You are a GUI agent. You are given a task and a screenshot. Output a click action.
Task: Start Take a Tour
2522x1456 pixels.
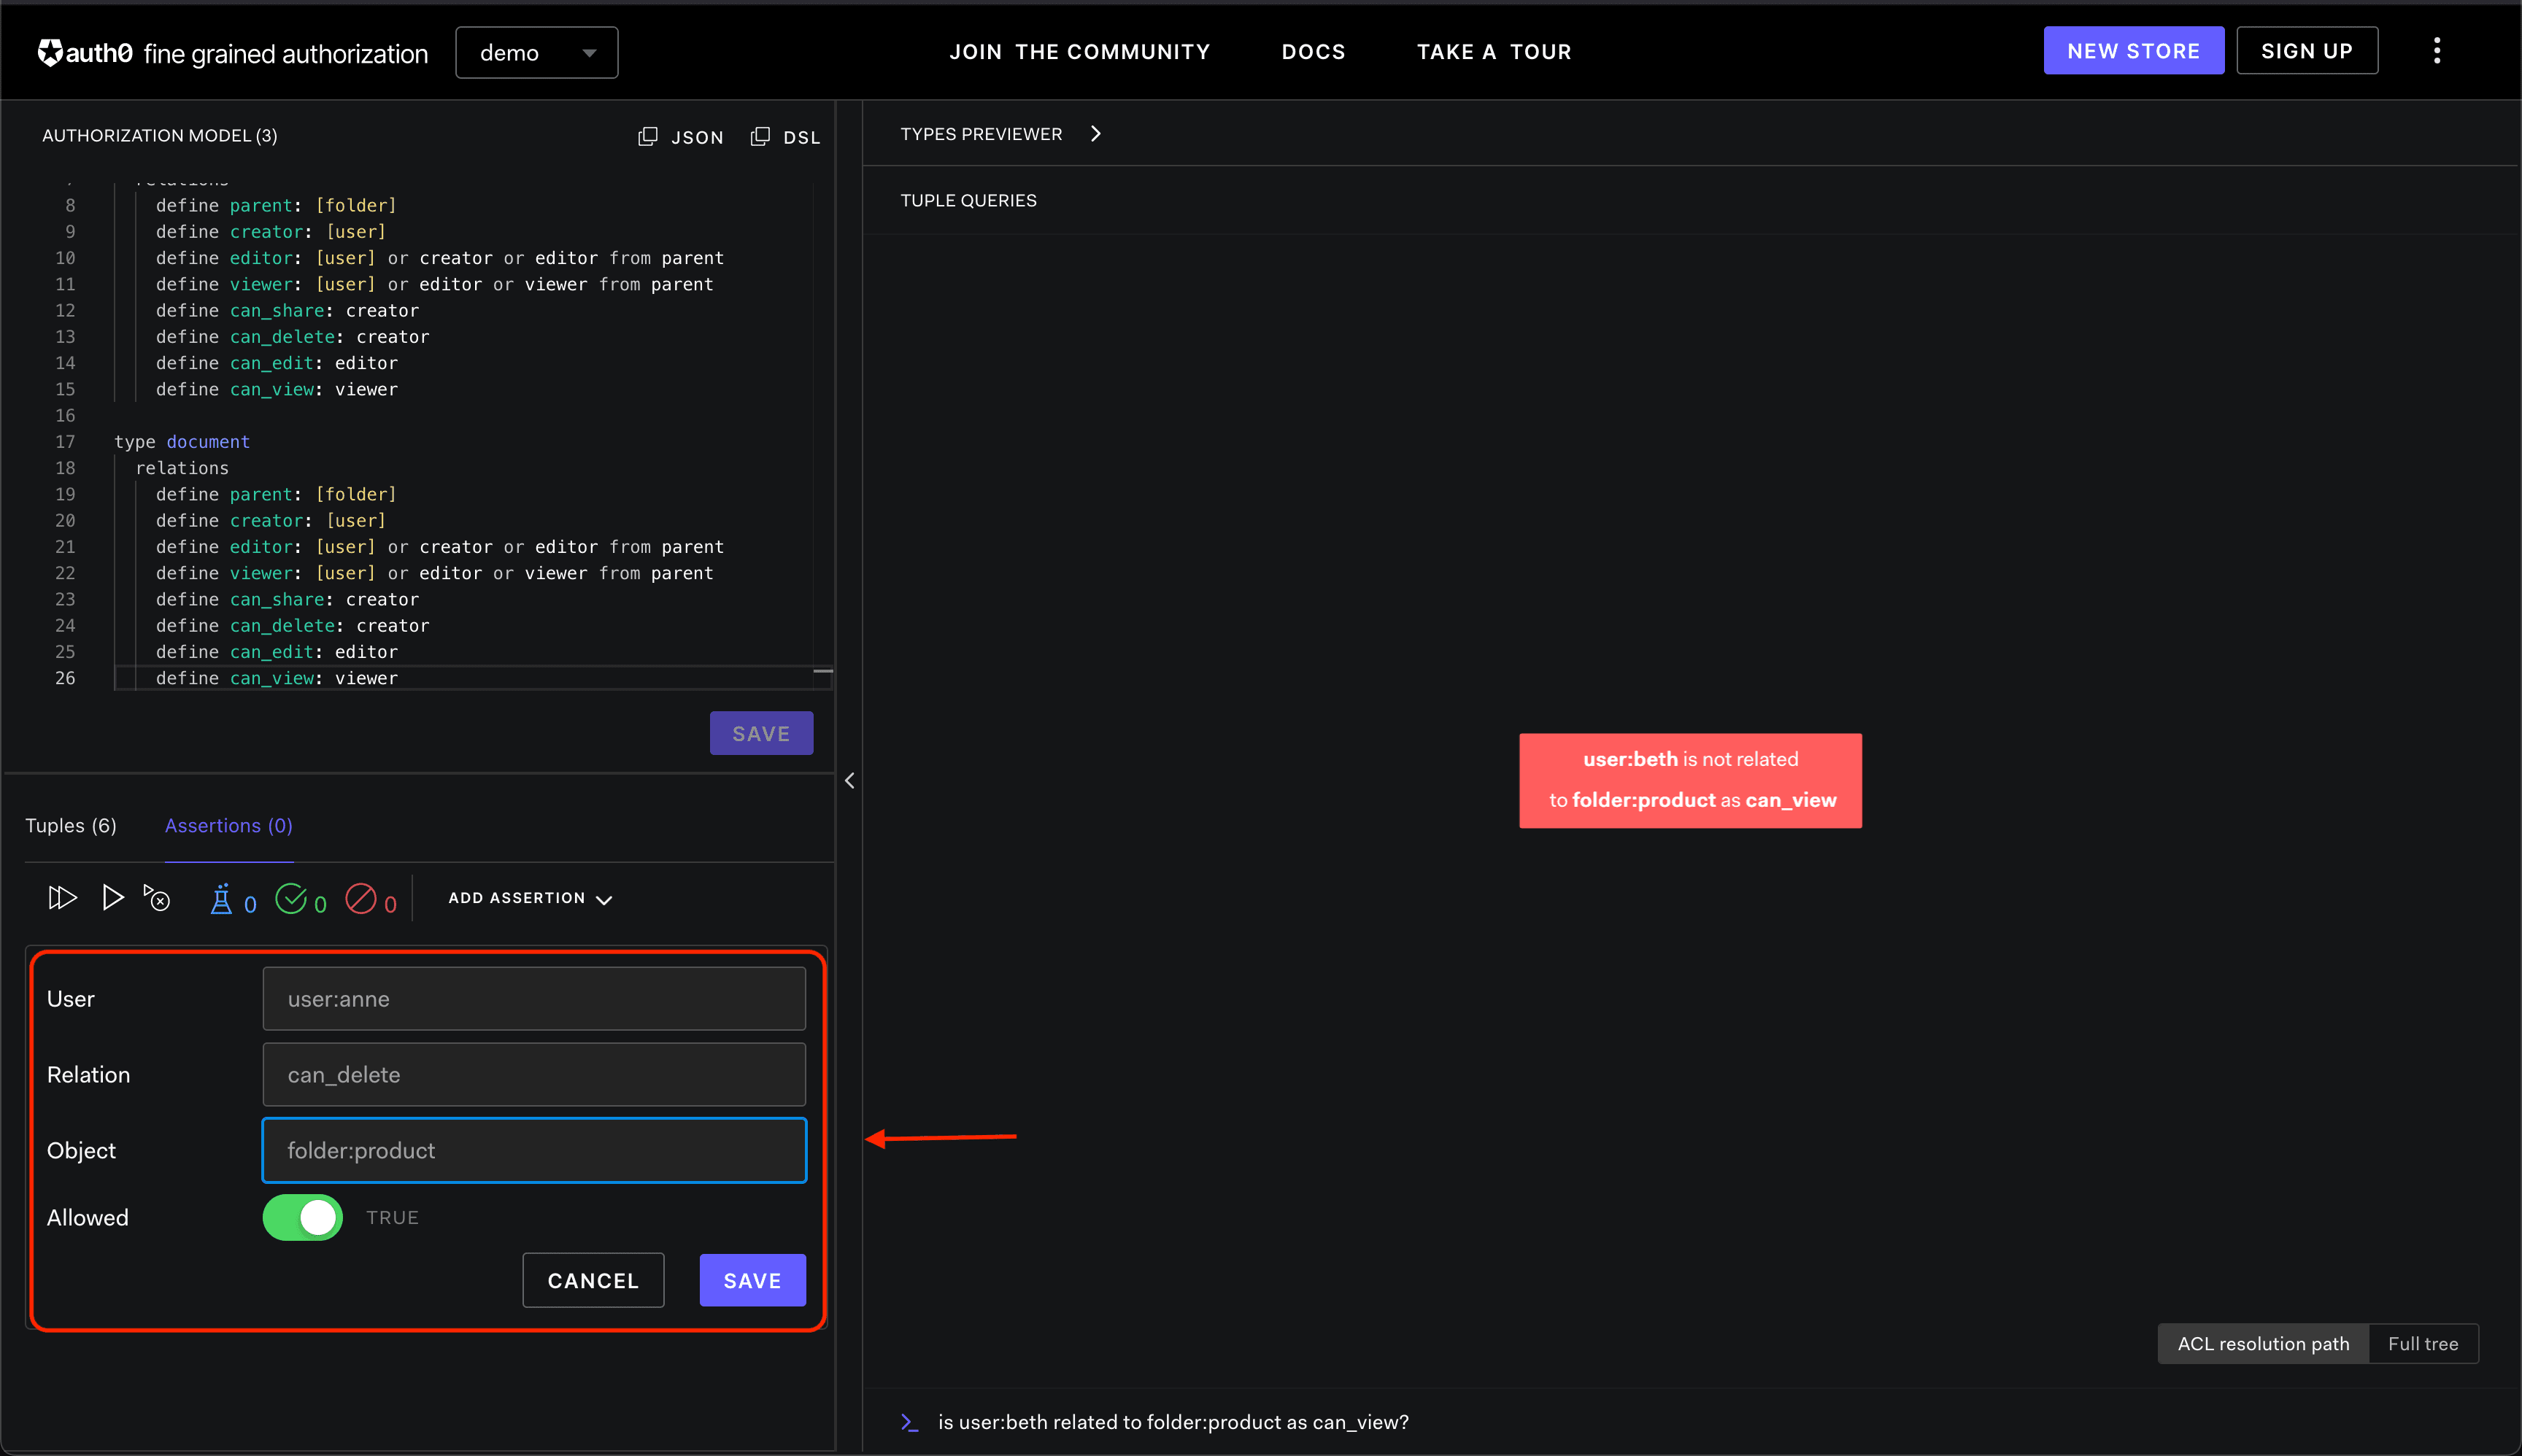[x=1494, y=52]
